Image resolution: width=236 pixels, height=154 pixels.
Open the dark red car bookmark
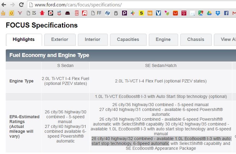[68, 13]
